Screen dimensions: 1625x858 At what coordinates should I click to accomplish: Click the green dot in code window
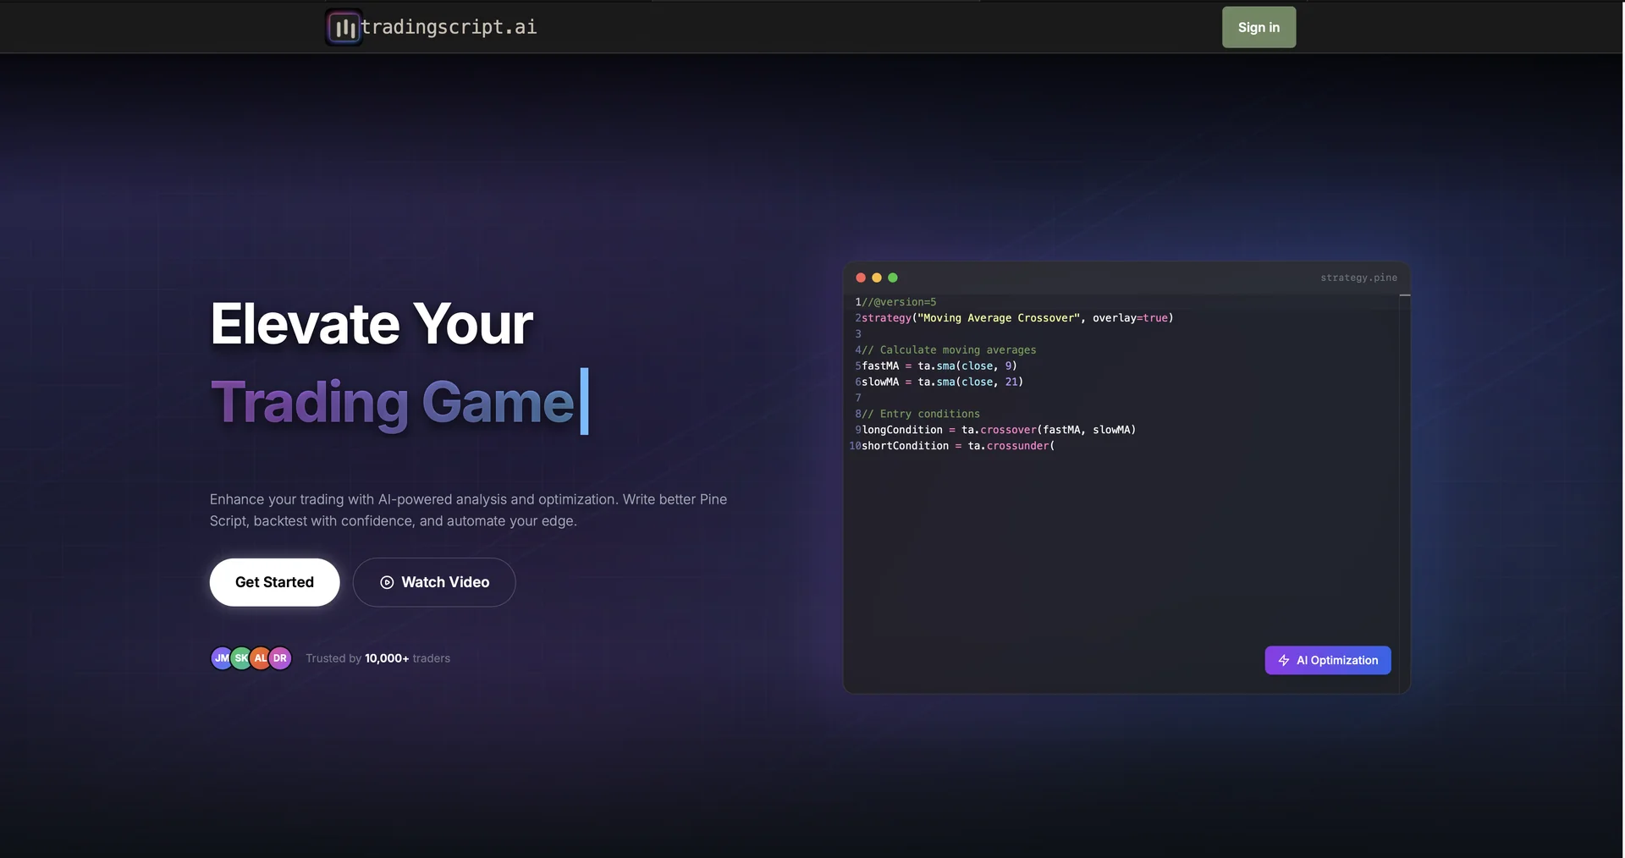pos(893,278)
